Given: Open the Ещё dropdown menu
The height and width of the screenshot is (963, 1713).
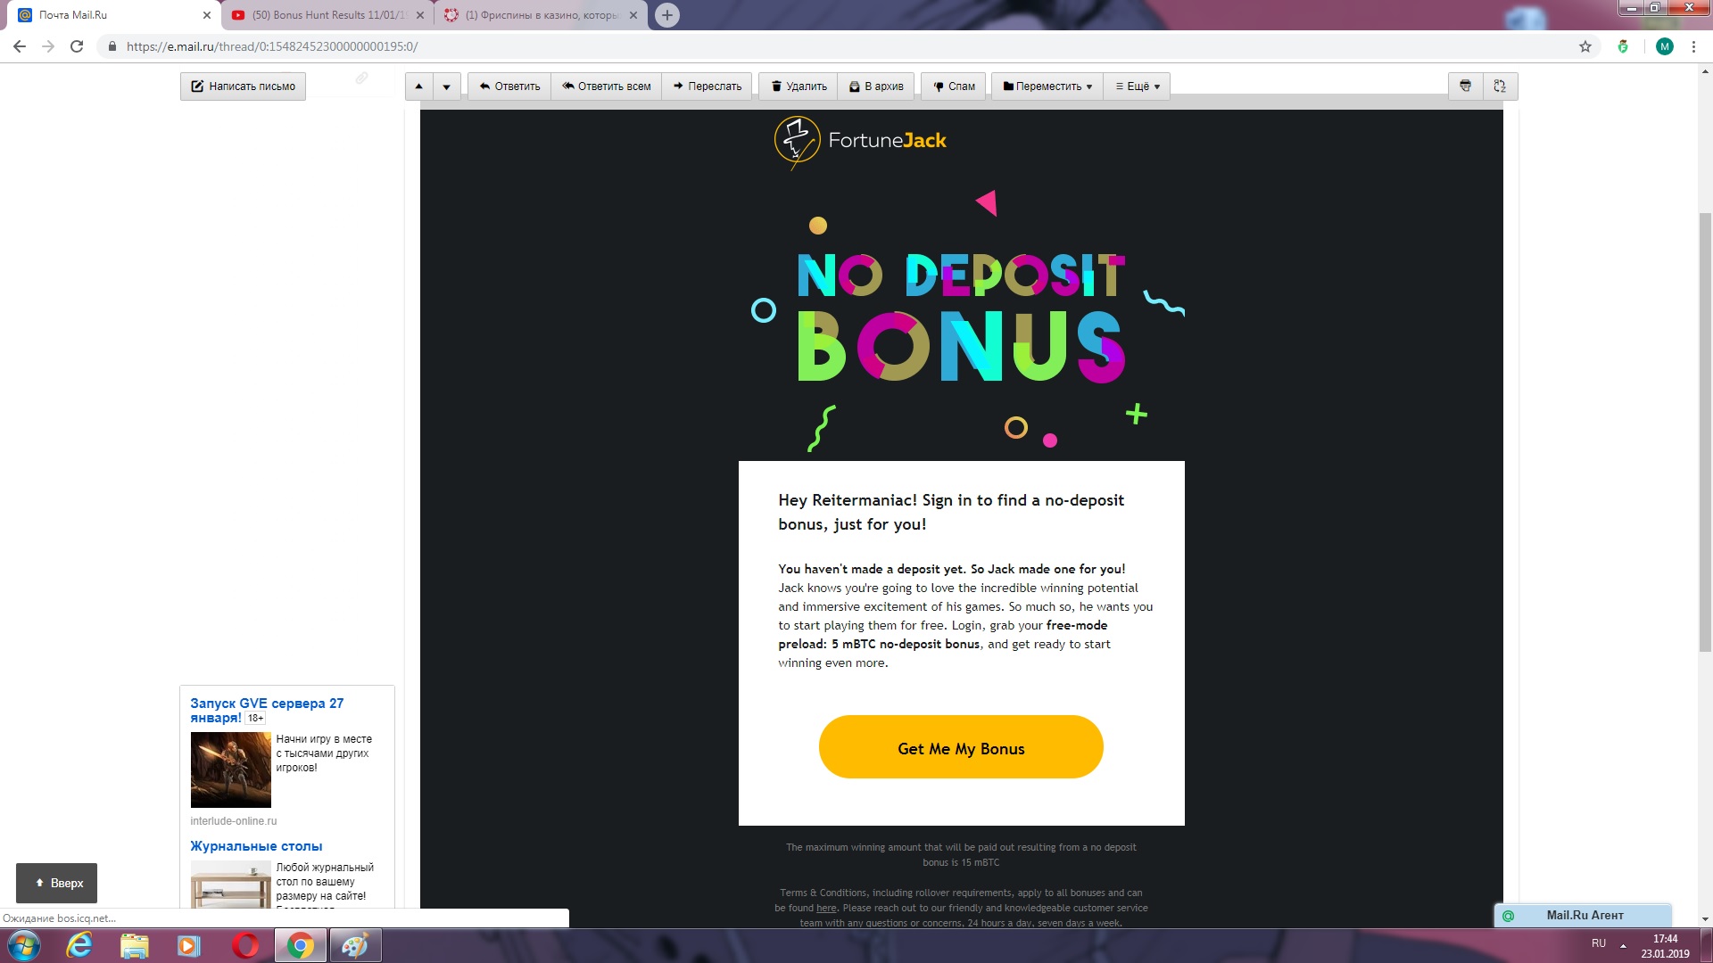Looking at the screenshot, I should [1138, 86].
